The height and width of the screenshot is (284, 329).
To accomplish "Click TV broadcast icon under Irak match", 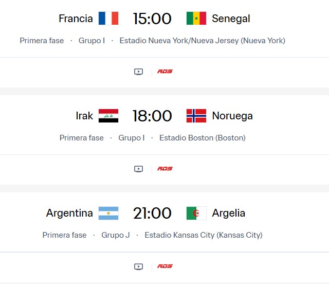I will tap(138, 169).
